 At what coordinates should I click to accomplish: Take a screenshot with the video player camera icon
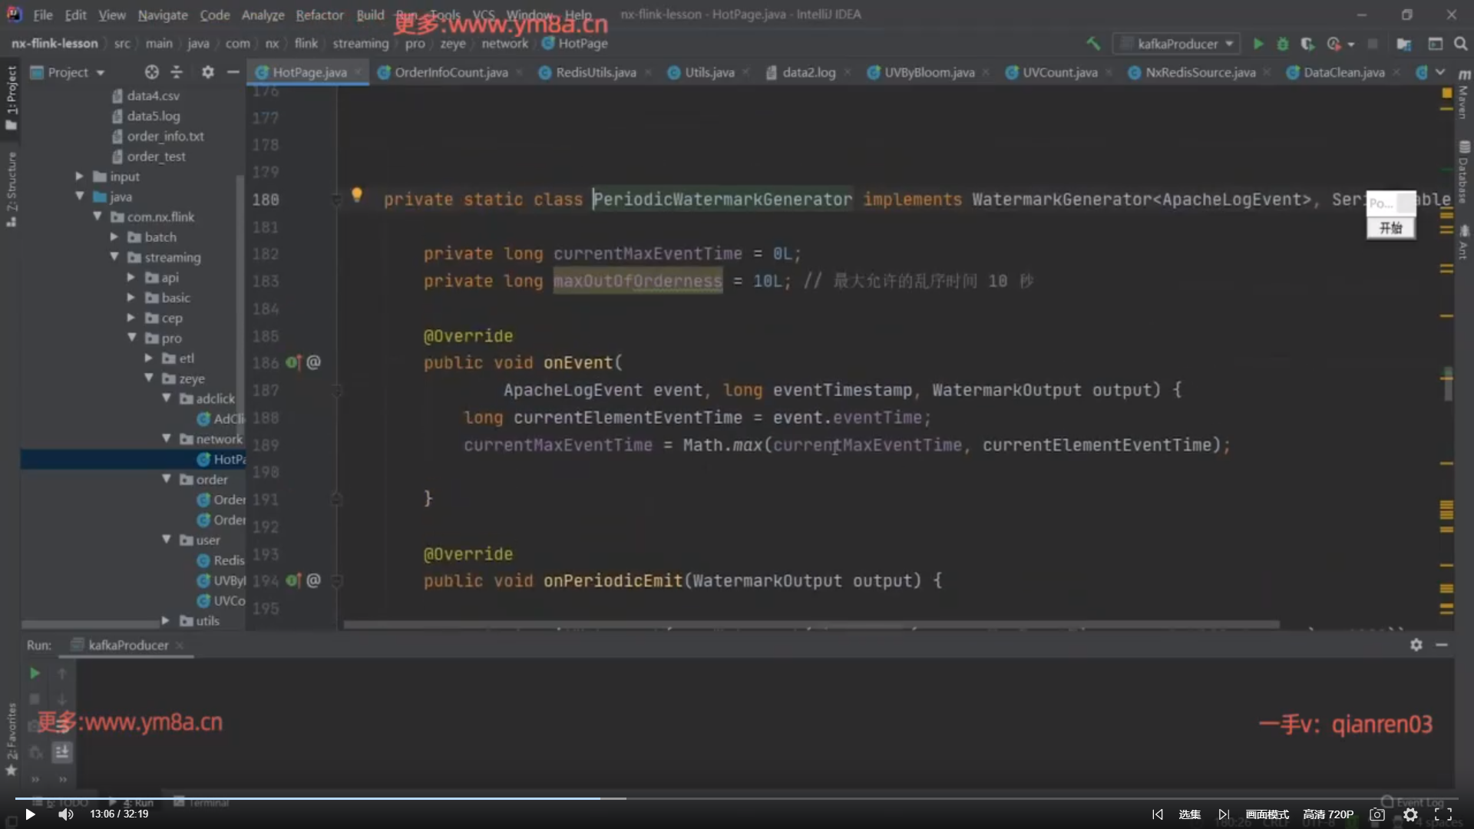[1377, 814]
